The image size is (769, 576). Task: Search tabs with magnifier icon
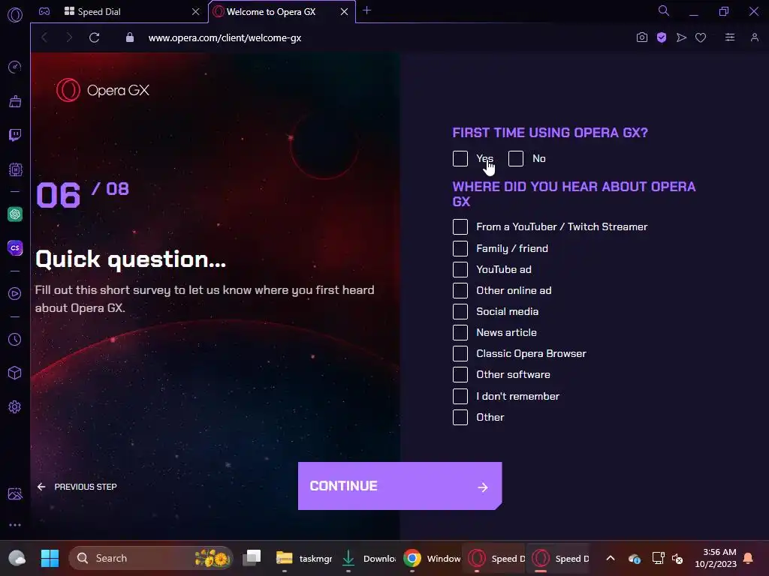[x=664, y=10]
